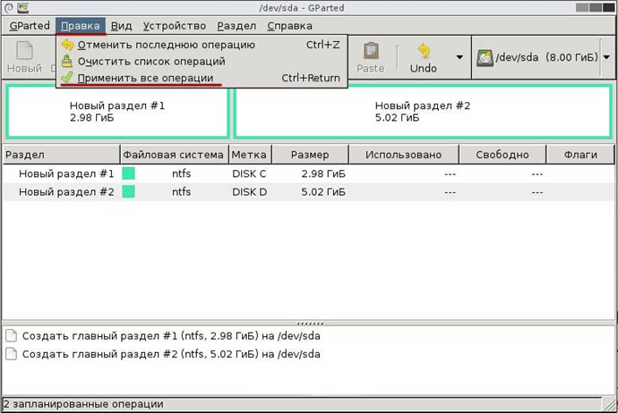Screen dimensions: 618x413
Task: Open the 'Раздел' menu in menu bar
Action: point(236,25)
